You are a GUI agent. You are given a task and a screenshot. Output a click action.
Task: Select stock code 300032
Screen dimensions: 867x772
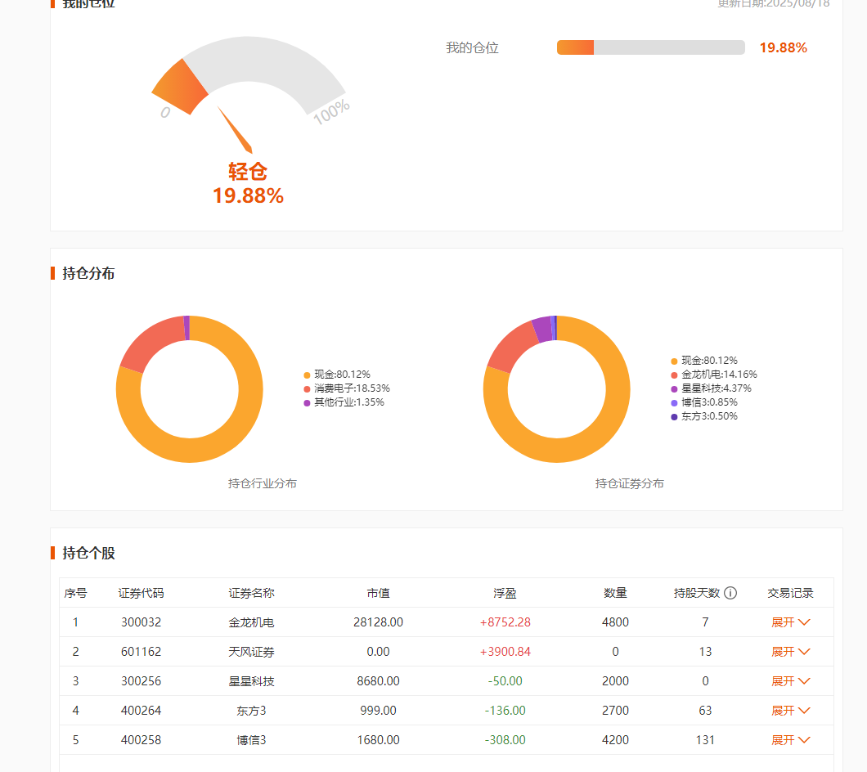coord(141,622)
